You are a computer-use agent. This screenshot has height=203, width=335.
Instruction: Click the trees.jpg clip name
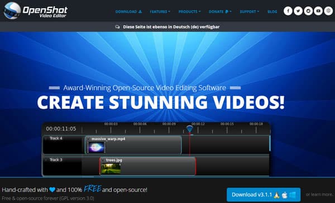point(114,160)
